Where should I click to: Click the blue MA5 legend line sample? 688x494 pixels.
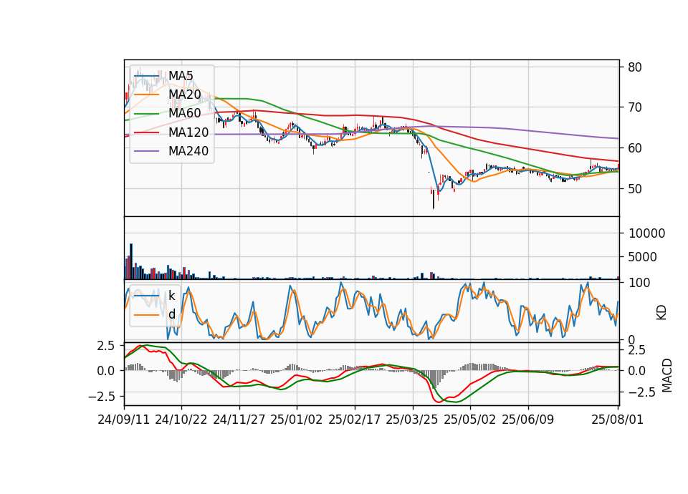146,76
